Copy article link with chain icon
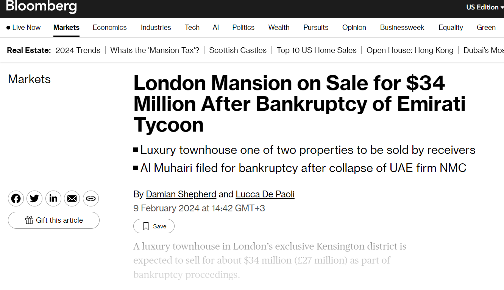Screen dimensions: 504x290 (x=91, y=199)
